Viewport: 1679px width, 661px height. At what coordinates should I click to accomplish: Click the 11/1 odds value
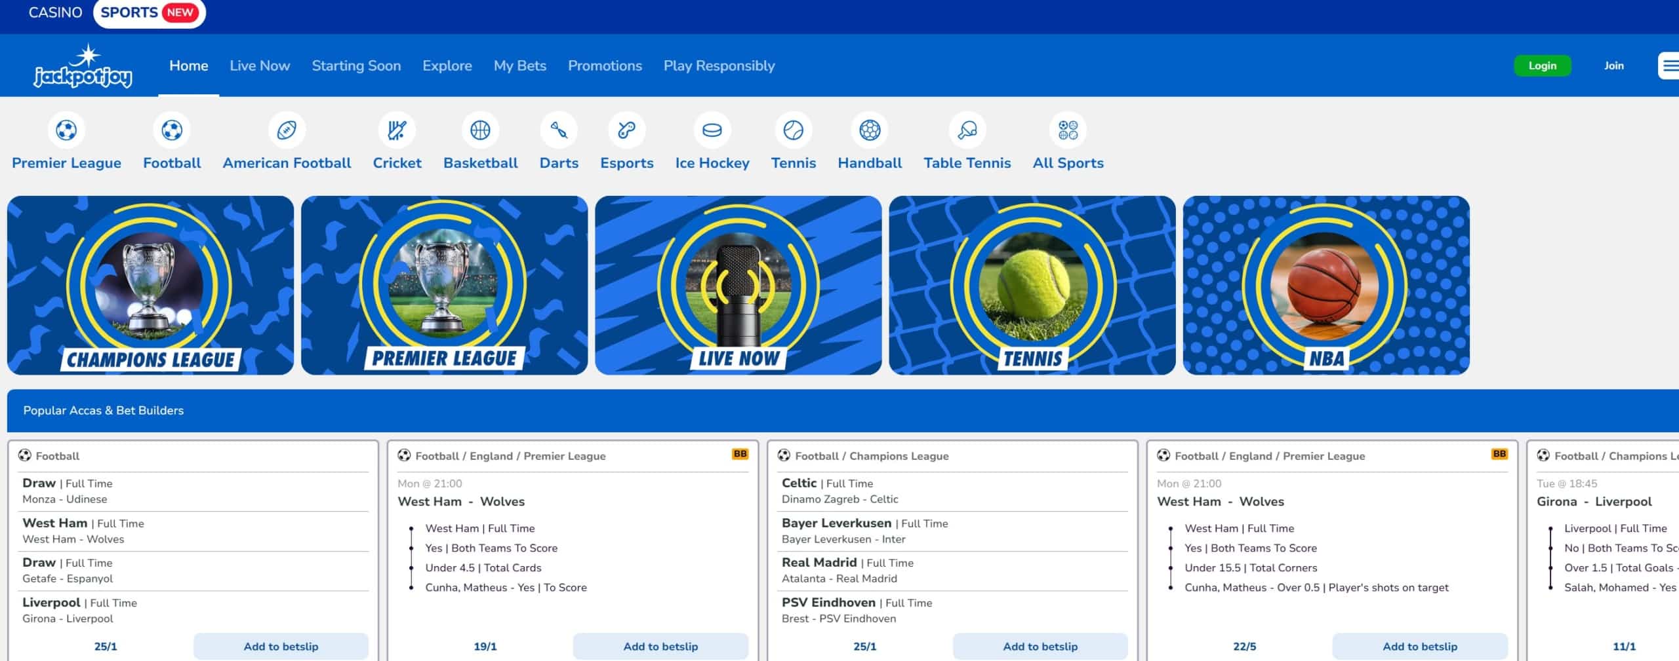[1624, 647]
